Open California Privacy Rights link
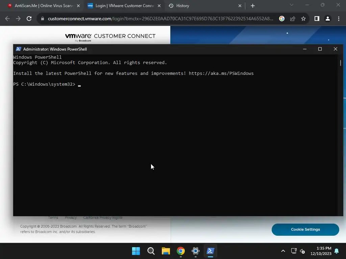This screenshot has height=259, width=346. [103, 218]
